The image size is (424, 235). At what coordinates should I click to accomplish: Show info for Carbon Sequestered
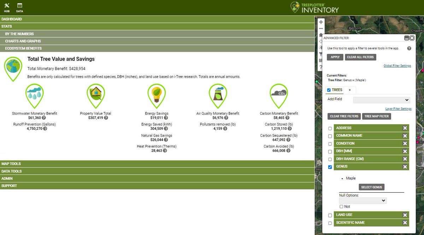click(x=288, y=140)
